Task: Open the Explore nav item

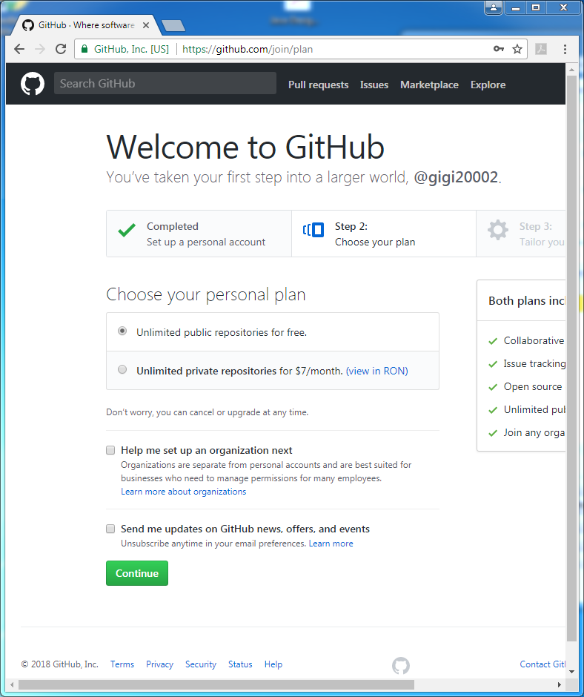Action: pos(488,85)
